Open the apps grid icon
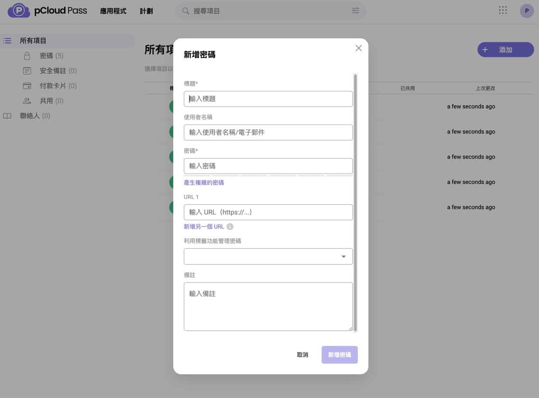Screen dimensions: 539x398 503,11
